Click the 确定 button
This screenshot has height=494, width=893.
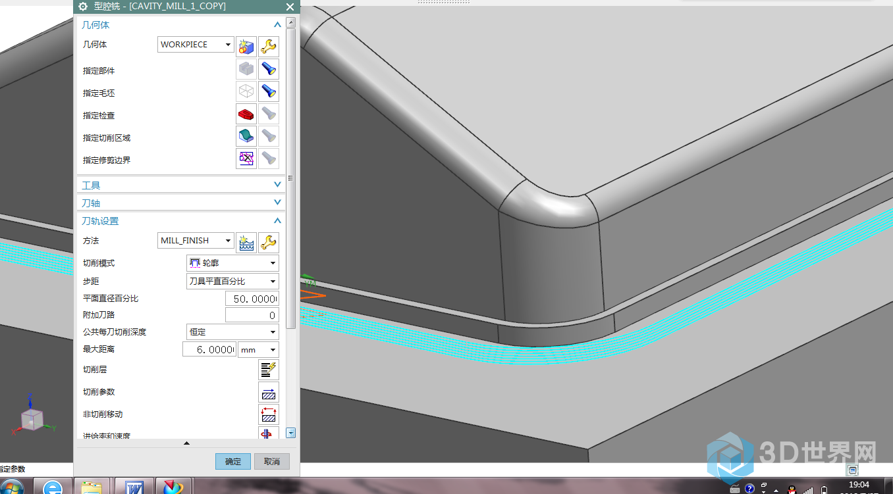233,461
